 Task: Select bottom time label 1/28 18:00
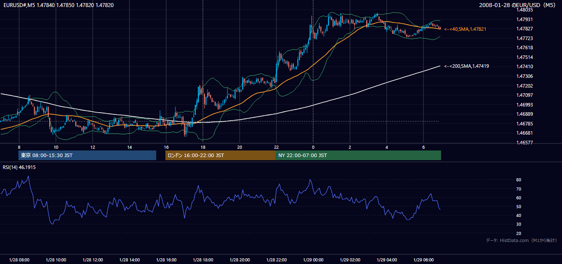click(x=203, y=260)
